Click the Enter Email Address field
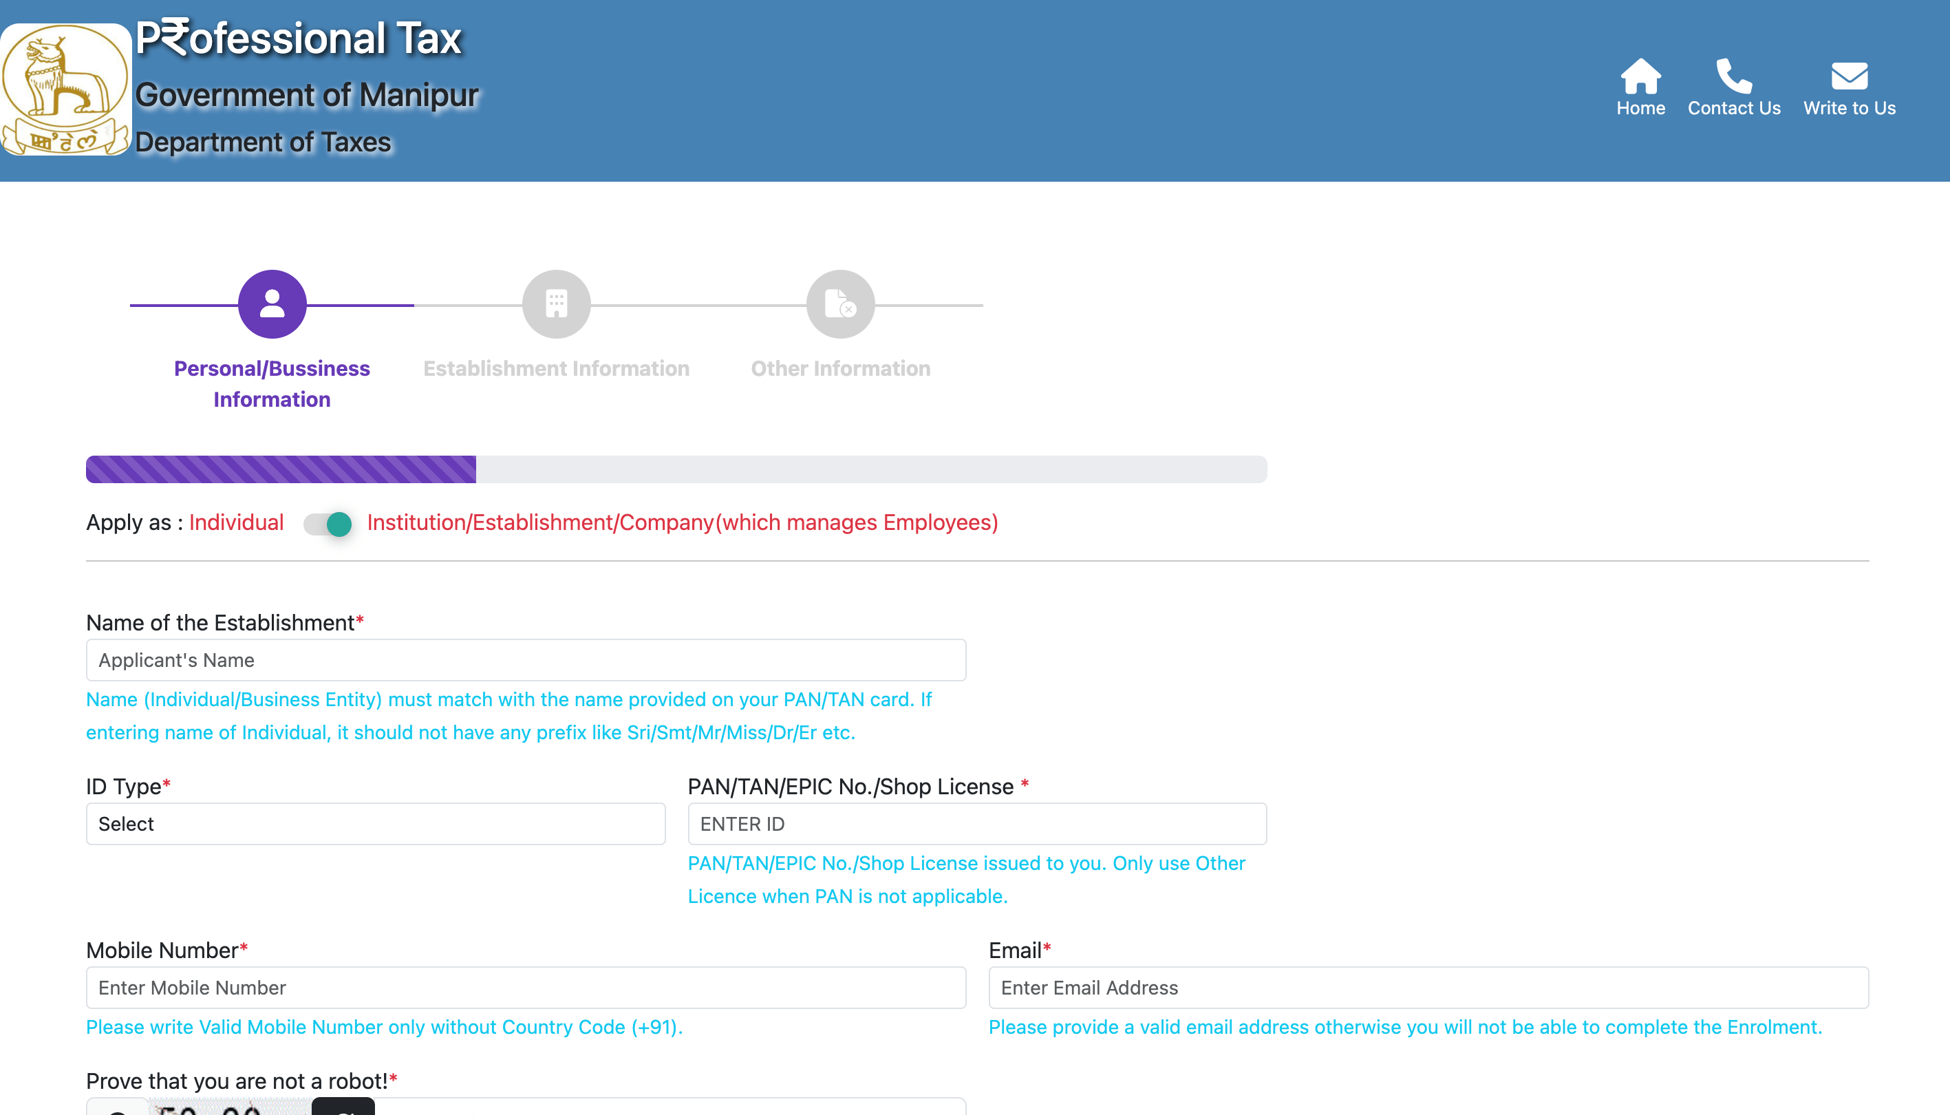Viewport: 1950px width, 1115px height. [x=1428, y=988]
